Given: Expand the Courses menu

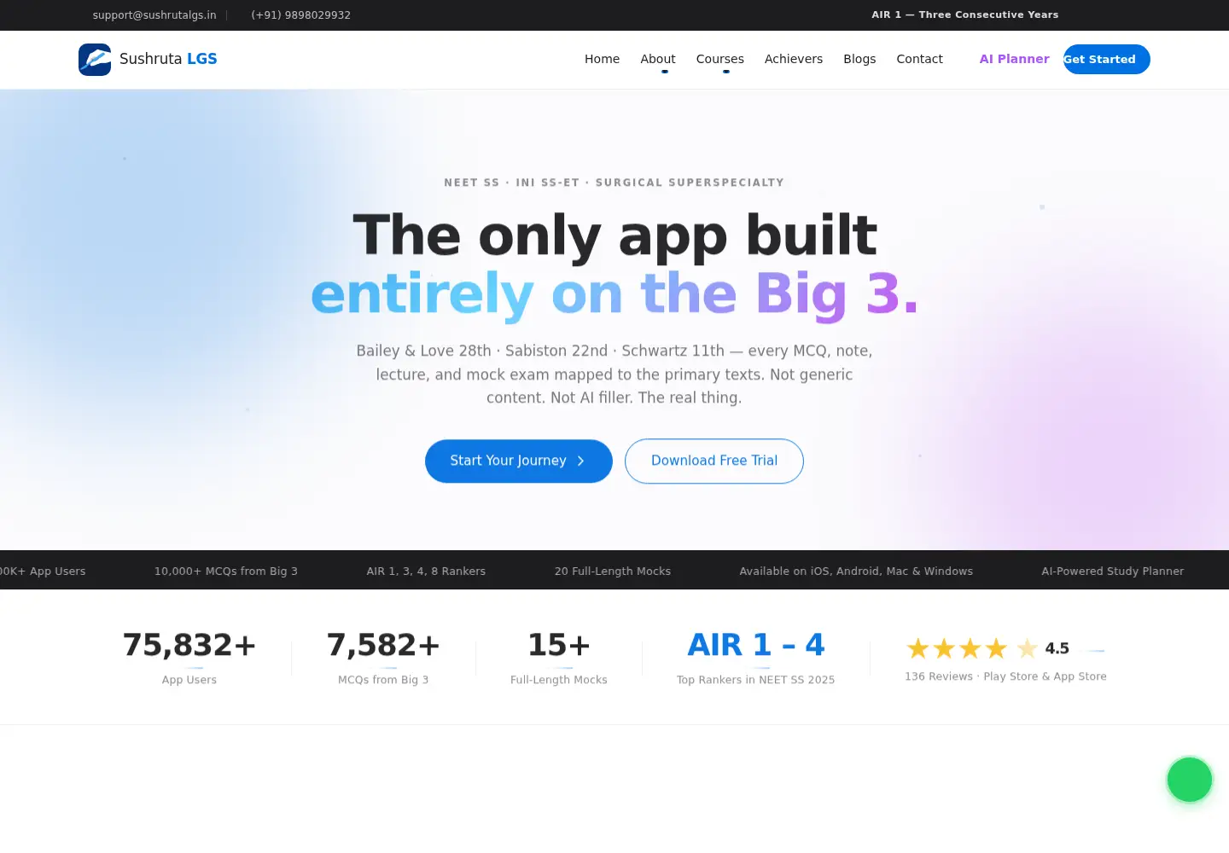Looking at the screenshot, I should pos(720,59).
